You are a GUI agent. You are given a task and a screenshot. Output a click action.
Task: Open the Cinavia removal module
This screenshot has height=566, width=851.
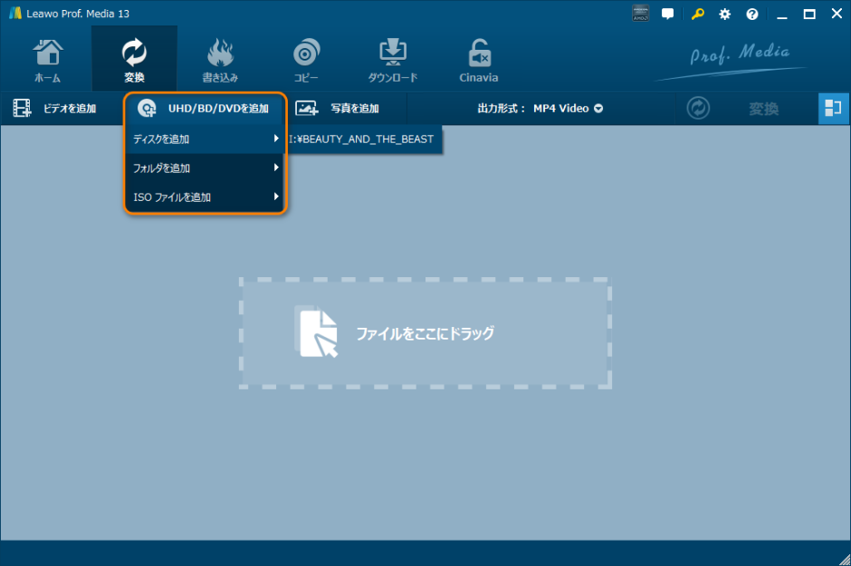479,60
